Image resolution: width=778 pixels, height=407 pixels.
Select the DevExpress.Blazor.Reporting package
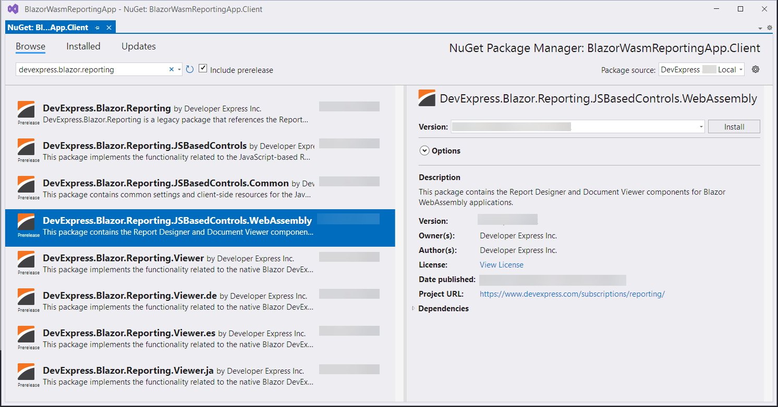point(200,113)
